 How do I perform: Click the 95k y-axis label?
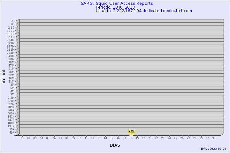coord(12,129)
